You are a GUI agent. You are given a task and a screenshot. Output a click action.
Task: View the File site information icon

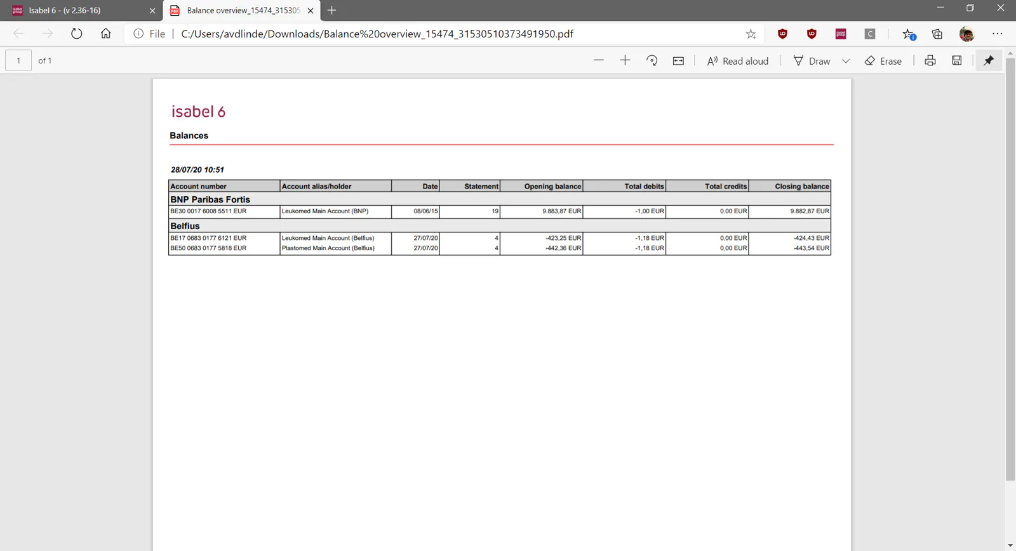pyautogui.click(x=138, y=34)
